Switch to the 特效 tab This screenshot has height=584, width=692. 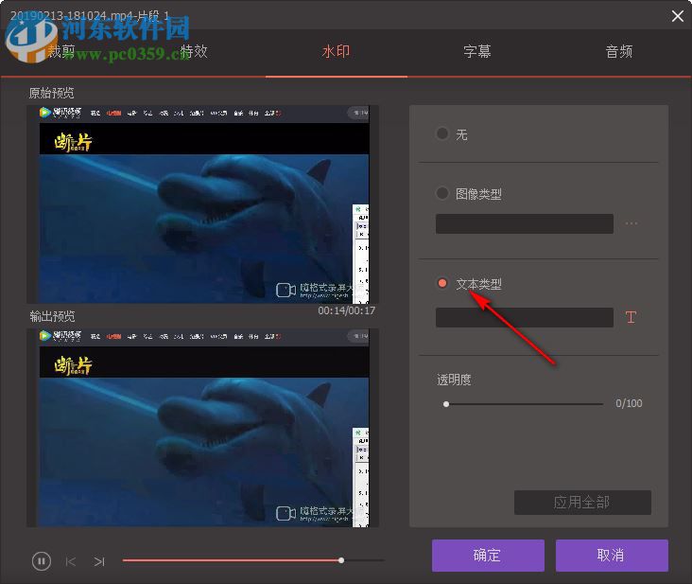click(194, 51)
